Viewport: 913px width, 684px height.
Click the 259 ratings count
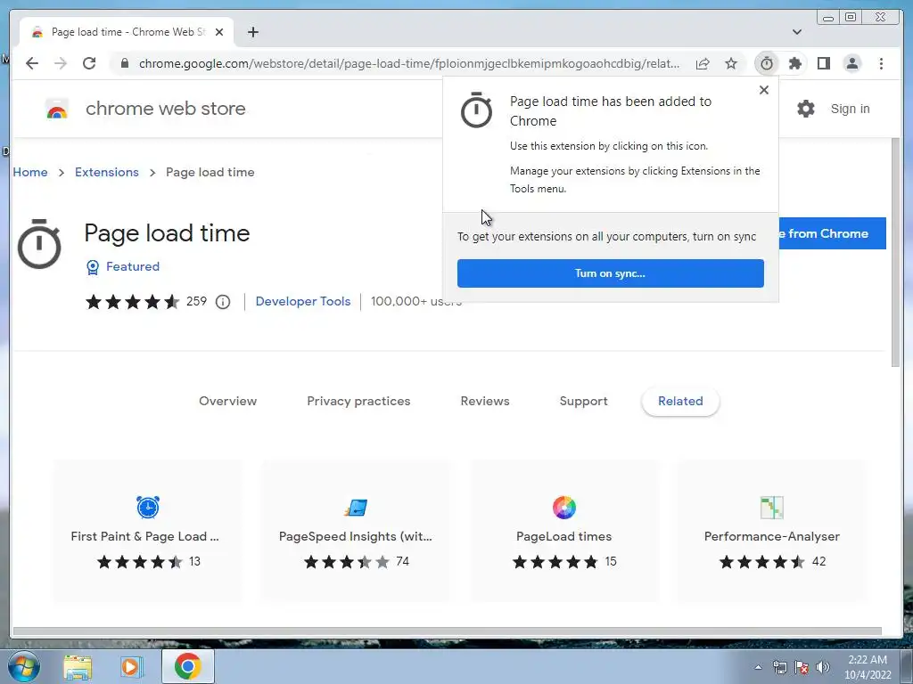click(x=196, y=301)
